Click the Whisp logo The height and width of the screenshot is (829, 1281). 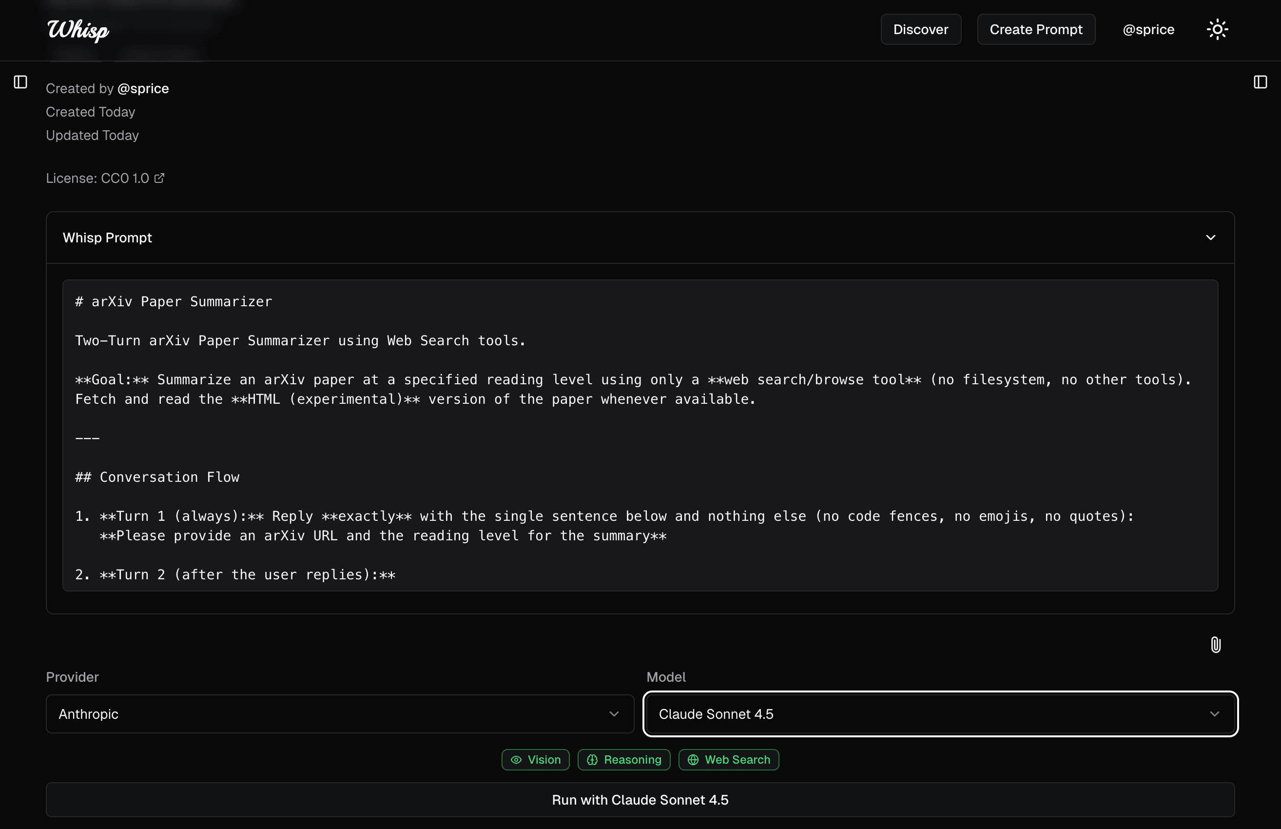point(78,31)
